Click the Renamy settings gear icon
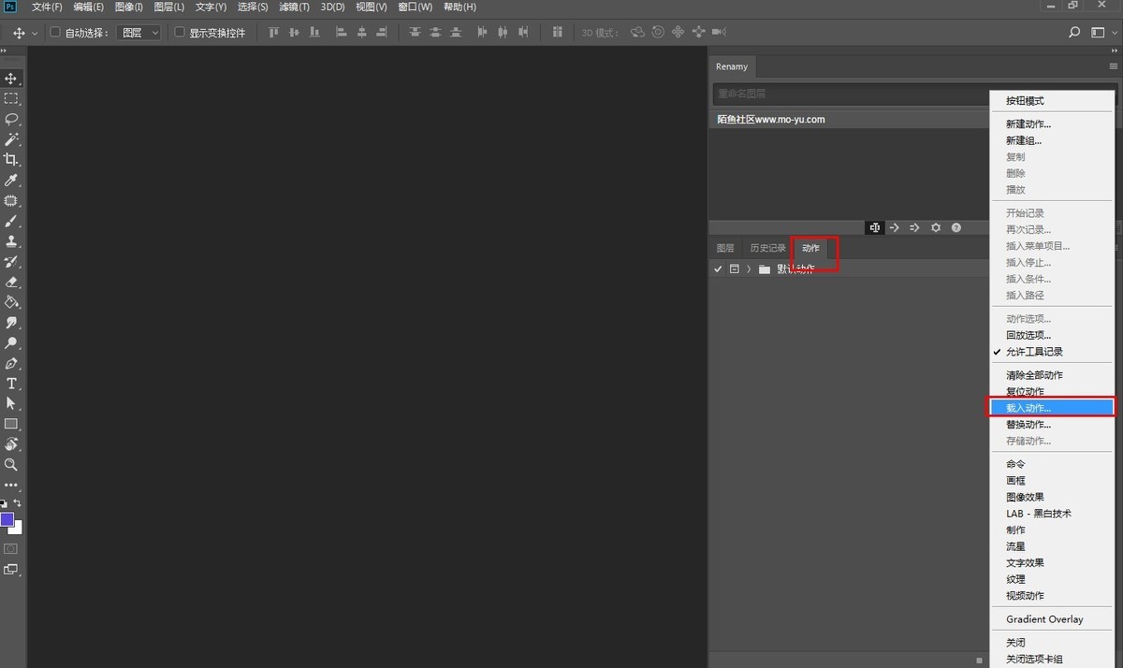Viewport: 1123px width, 668px height. pos(935,227)
